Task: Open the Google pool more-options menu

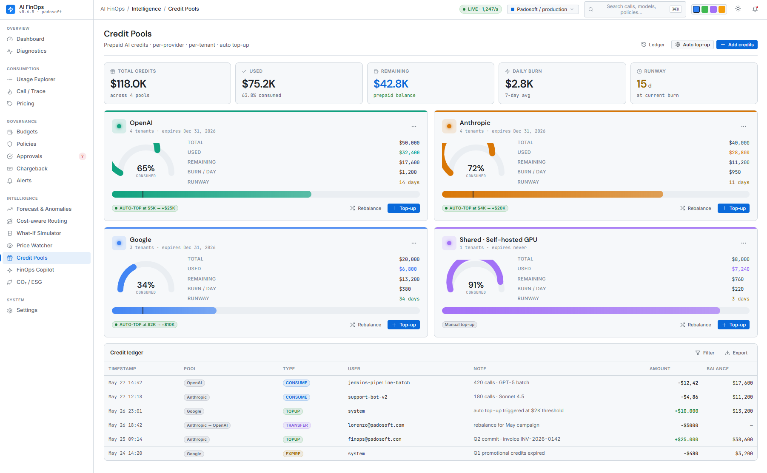Action: click(414, 243)
